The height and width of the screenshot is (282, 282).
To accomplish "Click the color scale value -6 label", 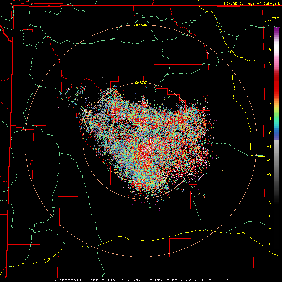I will [x=269, y=216].
